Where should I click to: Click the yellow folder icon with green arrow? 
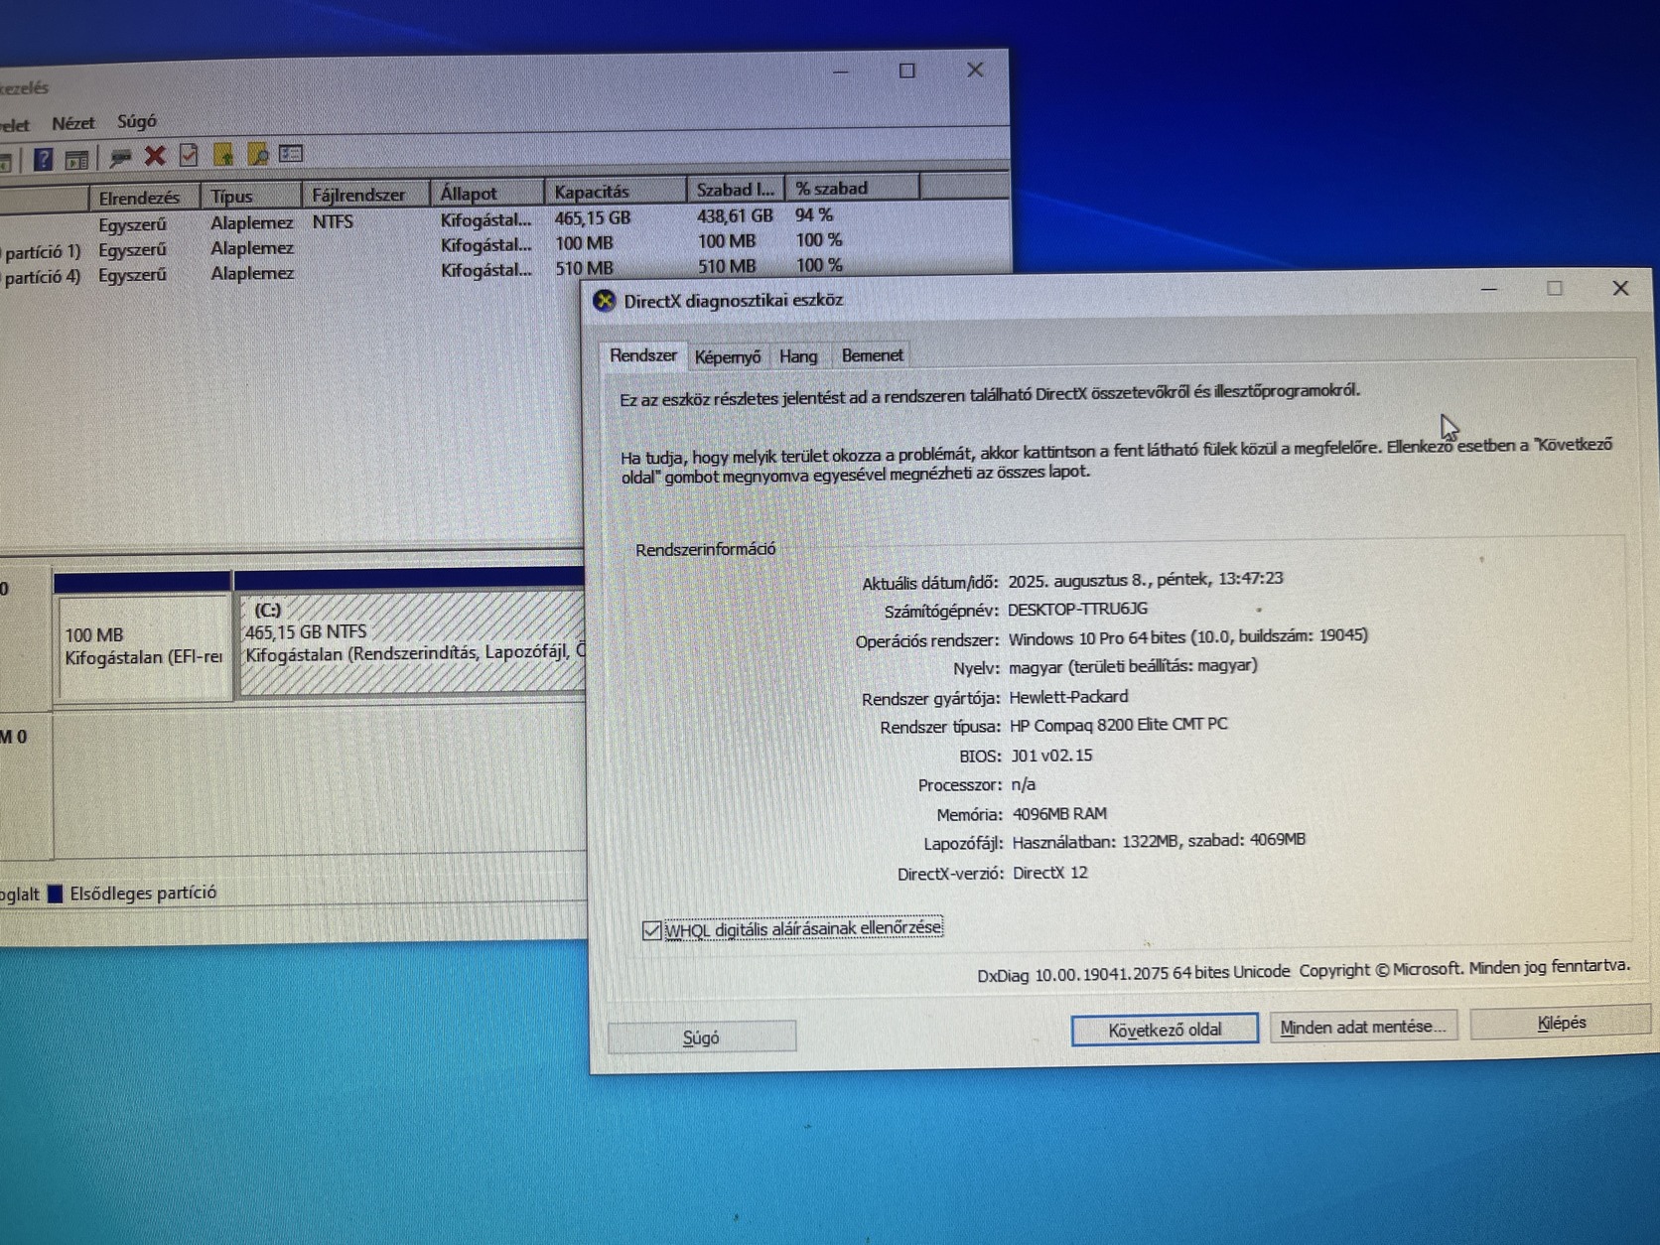pyautogui.click(x=223, y=154)
